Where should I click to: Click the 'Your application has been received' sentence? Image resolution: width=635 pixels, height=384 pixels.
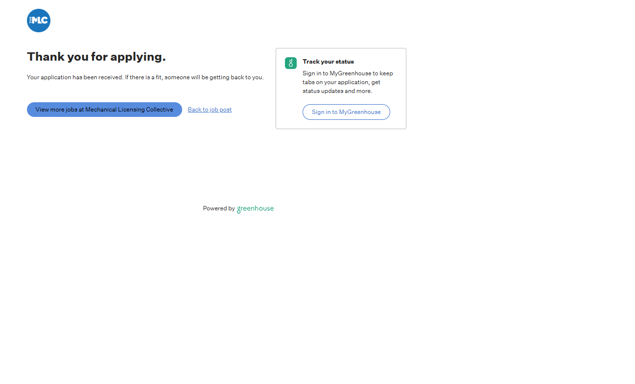[x=74, y=77]
